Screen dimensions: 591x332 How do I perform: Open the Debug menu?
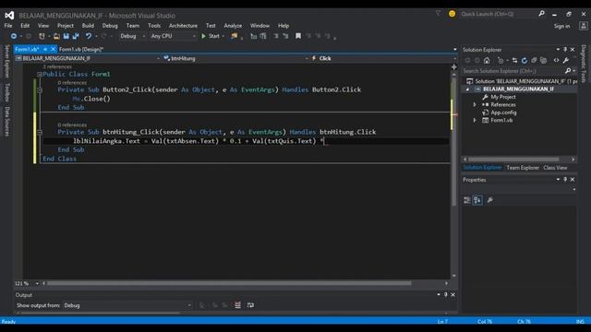(x=110, y=26)
